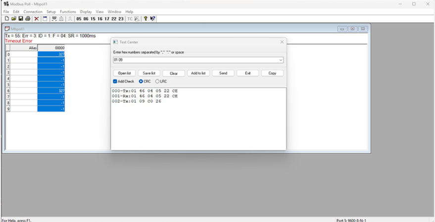Click the Open list button
This screenshot has width=435, height=222.
point(124,73)
